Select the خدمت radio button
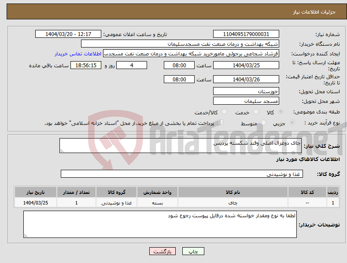This screenshot has width=347, height=263. tap(256, 112)
